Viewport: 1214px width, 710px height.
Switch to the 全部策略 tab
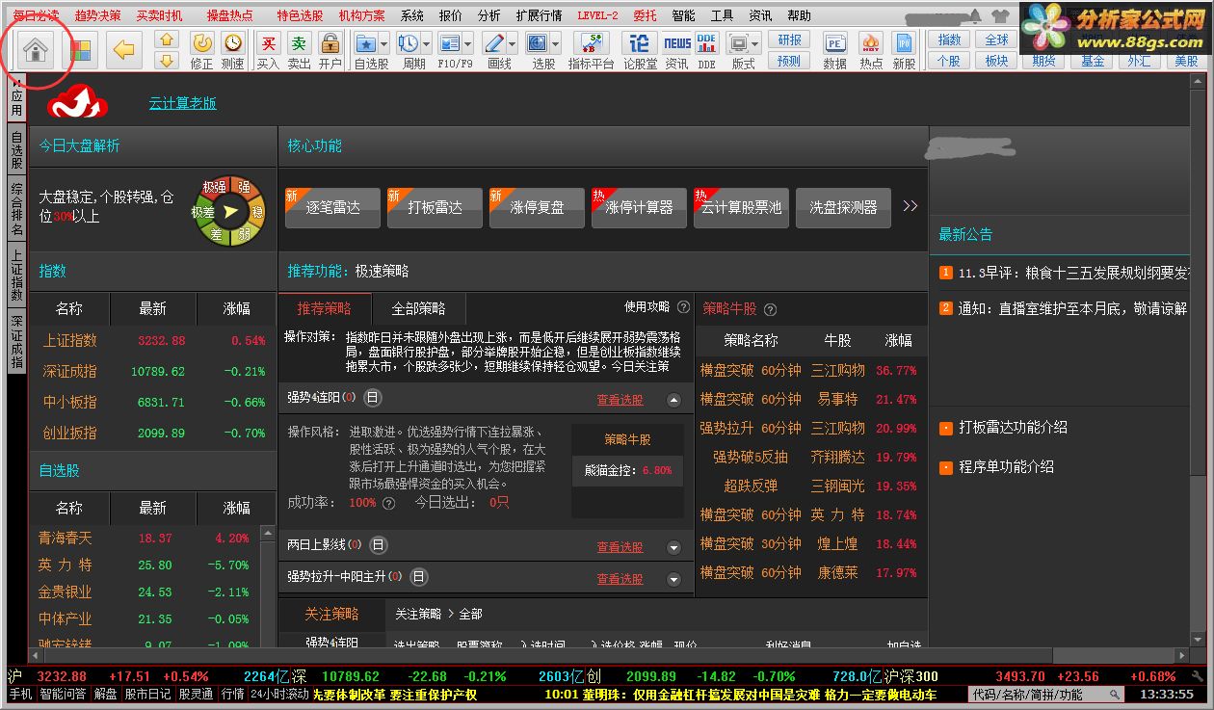click(x=418, y=309)
